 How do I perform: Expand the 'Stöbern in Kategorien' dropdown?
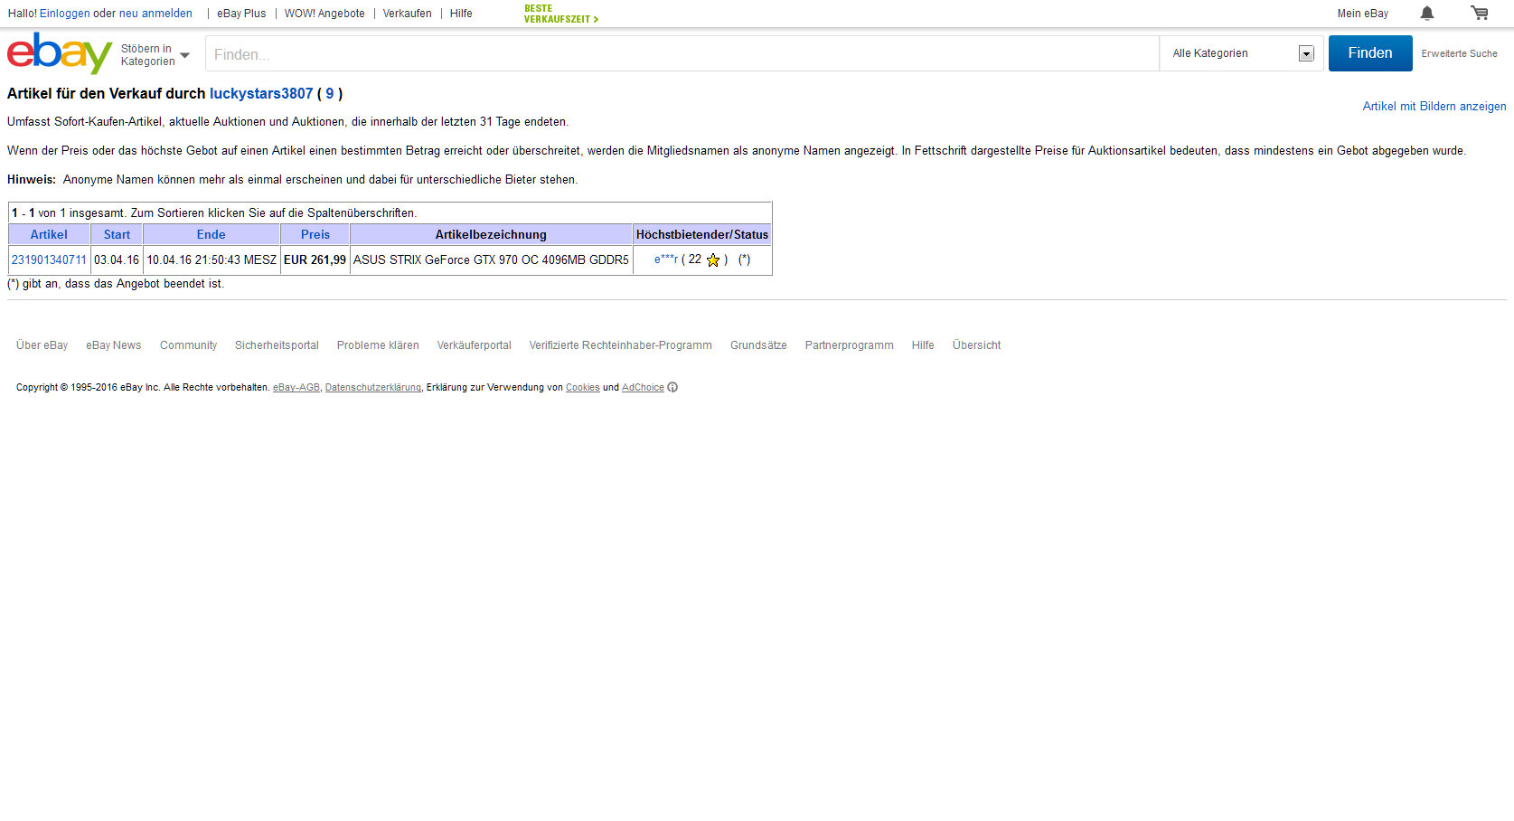[155, 55]
